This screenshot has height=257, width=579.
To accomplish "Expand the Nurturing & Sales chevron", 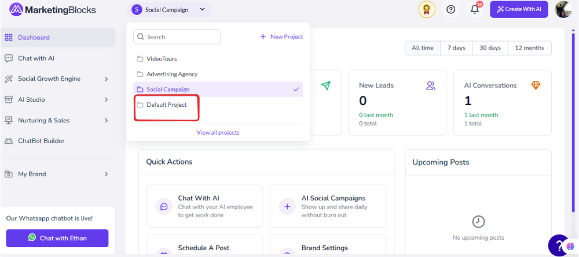I will pyautogui.click(x=106, y=120).
